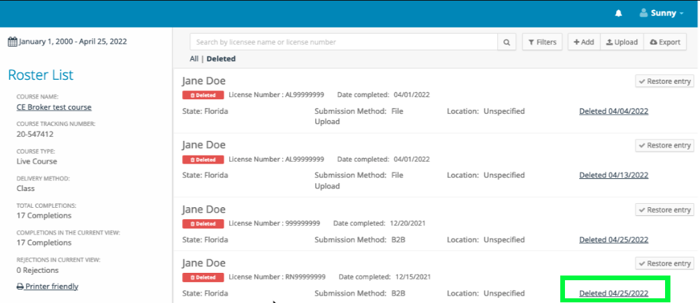Restore the entry deleted 04/13/2022

(664, 145)
